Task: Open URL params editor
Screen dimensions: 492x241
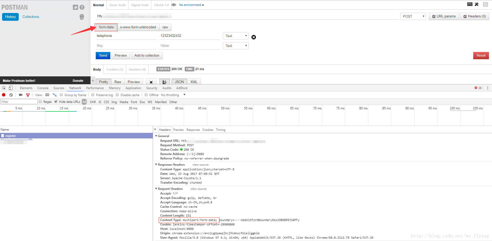Action: (444, 16)
